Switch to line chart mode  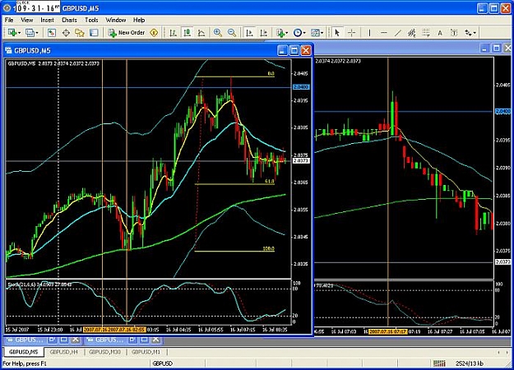click(x=201, y=33)
